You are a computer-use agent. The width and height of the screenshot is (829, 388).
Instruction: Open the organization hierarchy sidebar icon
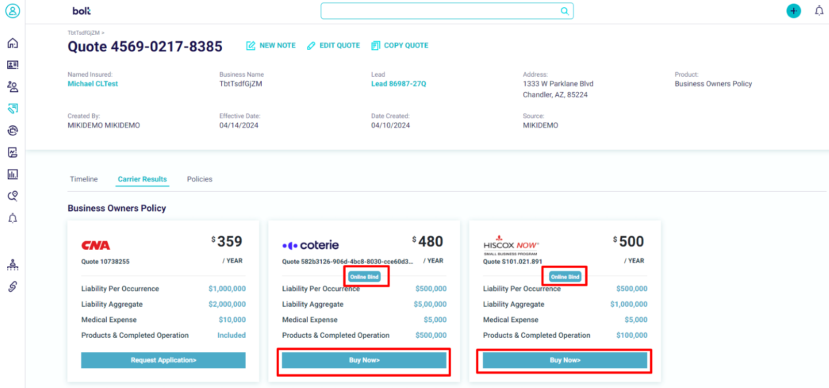[12, 265]
